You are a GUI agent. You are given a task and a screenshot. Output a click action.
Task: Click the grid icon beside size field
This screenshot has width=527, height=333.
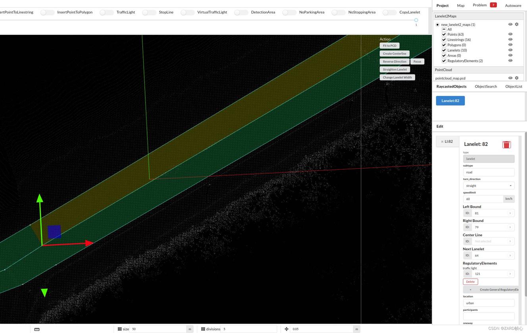[119, 329]
